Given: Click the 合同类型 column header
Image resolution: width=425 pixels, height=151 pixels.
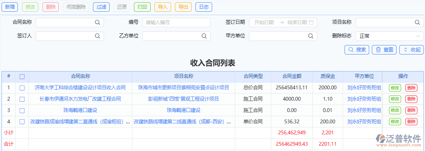Looking at the screenshot, I should coord(253,76).
